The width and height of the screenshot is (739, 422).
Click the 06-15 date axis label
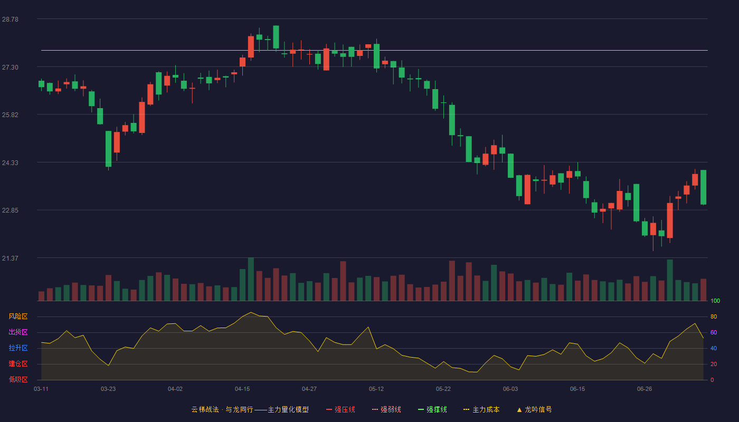click(577, 389)
